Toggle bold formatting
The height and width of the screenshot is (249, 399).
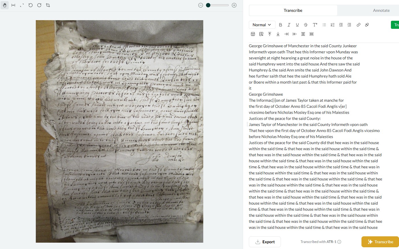[280, 25]
